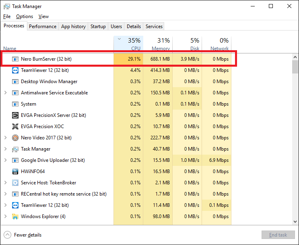Image resolution: width=299 pixels, height=245 pixels.
Task: Expand the Antimalware Service Executable group
Action: pos(6,93)
